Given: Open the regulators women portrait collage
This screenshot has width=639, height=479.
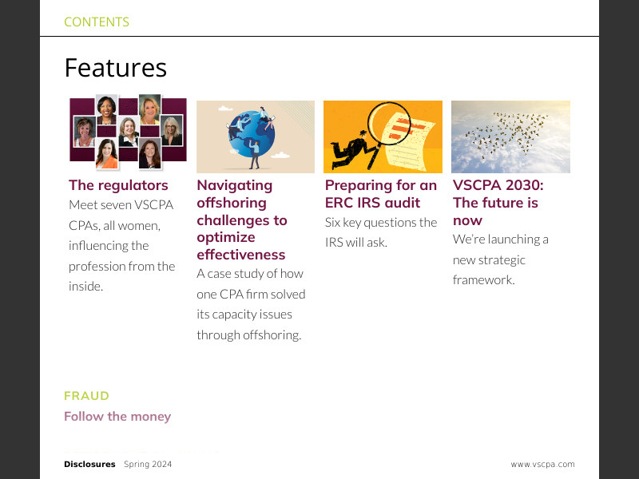Looking at the screenshot, I should pyautogui.click(x=128, y=133).
